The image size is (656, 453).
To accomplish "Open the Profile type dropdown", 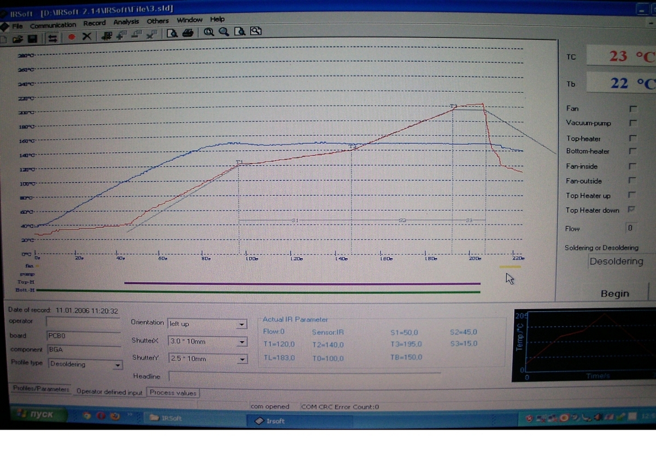I will [117, 365].
